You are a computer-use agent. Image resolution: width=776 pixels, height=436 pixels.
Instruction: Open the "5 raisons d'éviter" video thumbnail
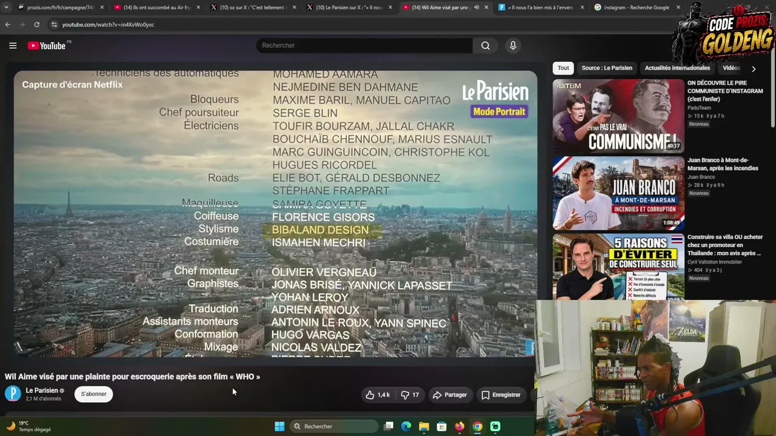pos(618,267)
